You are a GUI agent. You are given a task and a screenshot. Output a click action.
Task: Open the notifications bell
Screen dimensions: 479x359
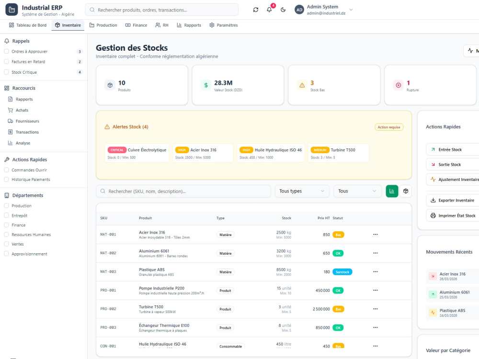269,10
